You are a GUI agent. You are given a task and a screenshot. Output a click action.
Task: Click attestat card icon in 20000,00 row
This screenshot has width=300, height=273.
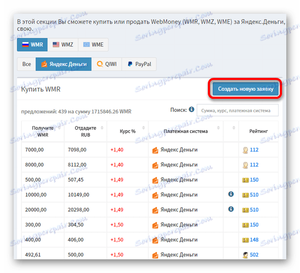pyautogui.click(x=246, y=210)
